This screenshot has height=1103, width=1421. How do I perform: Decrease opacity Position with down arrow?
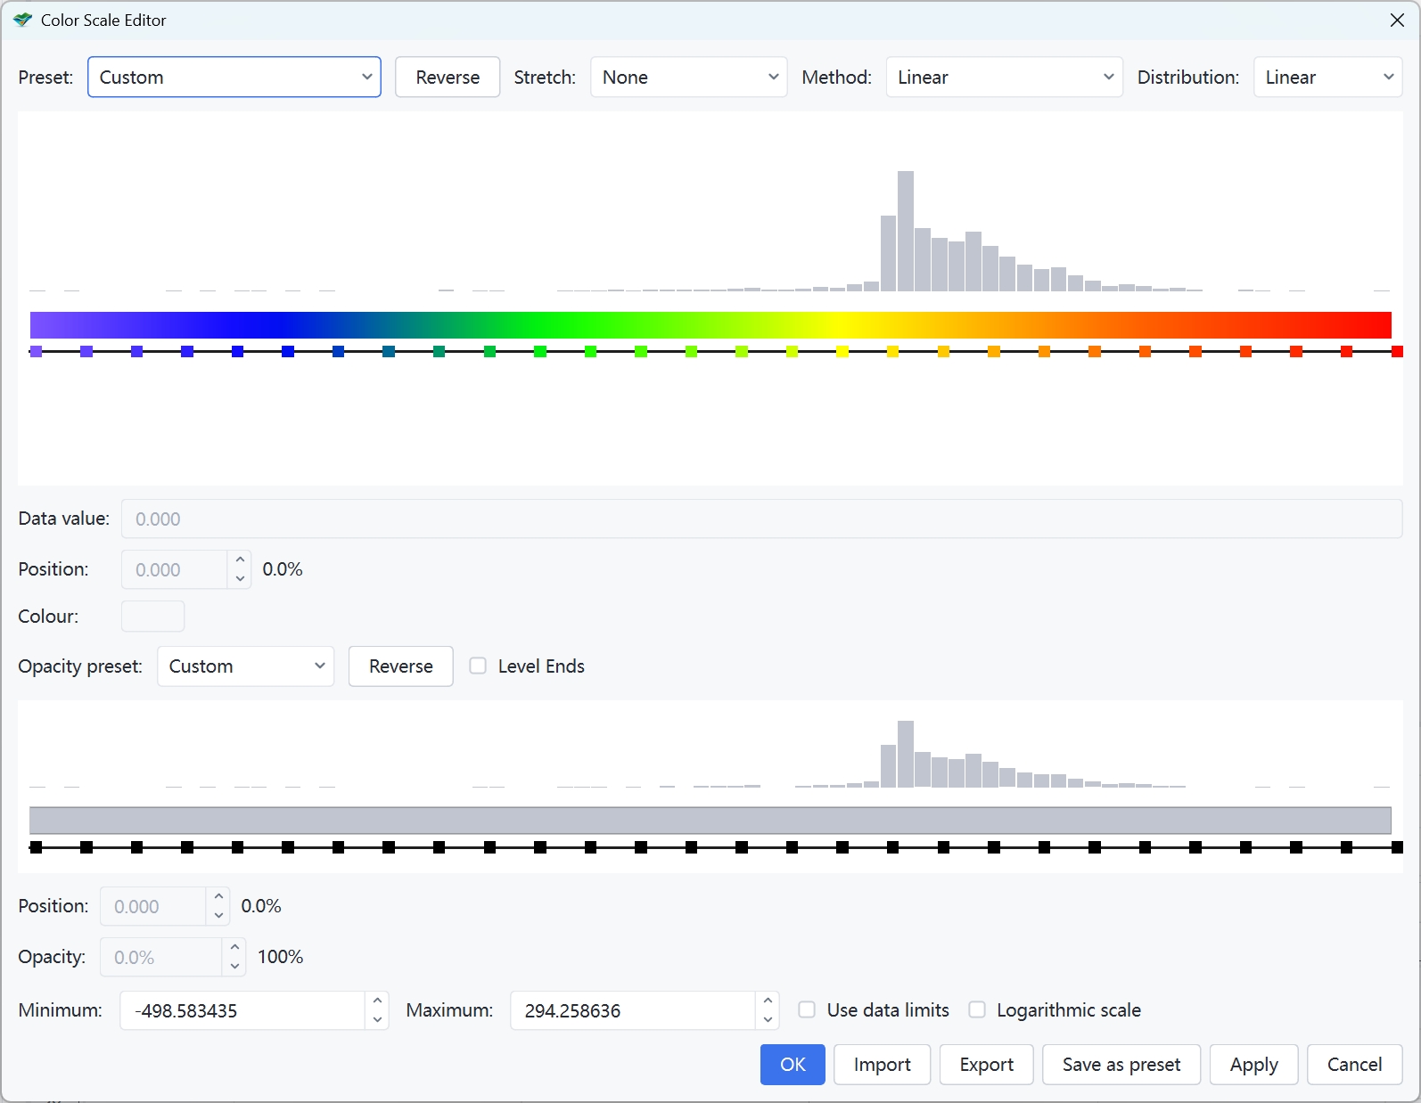pos(218,916)
